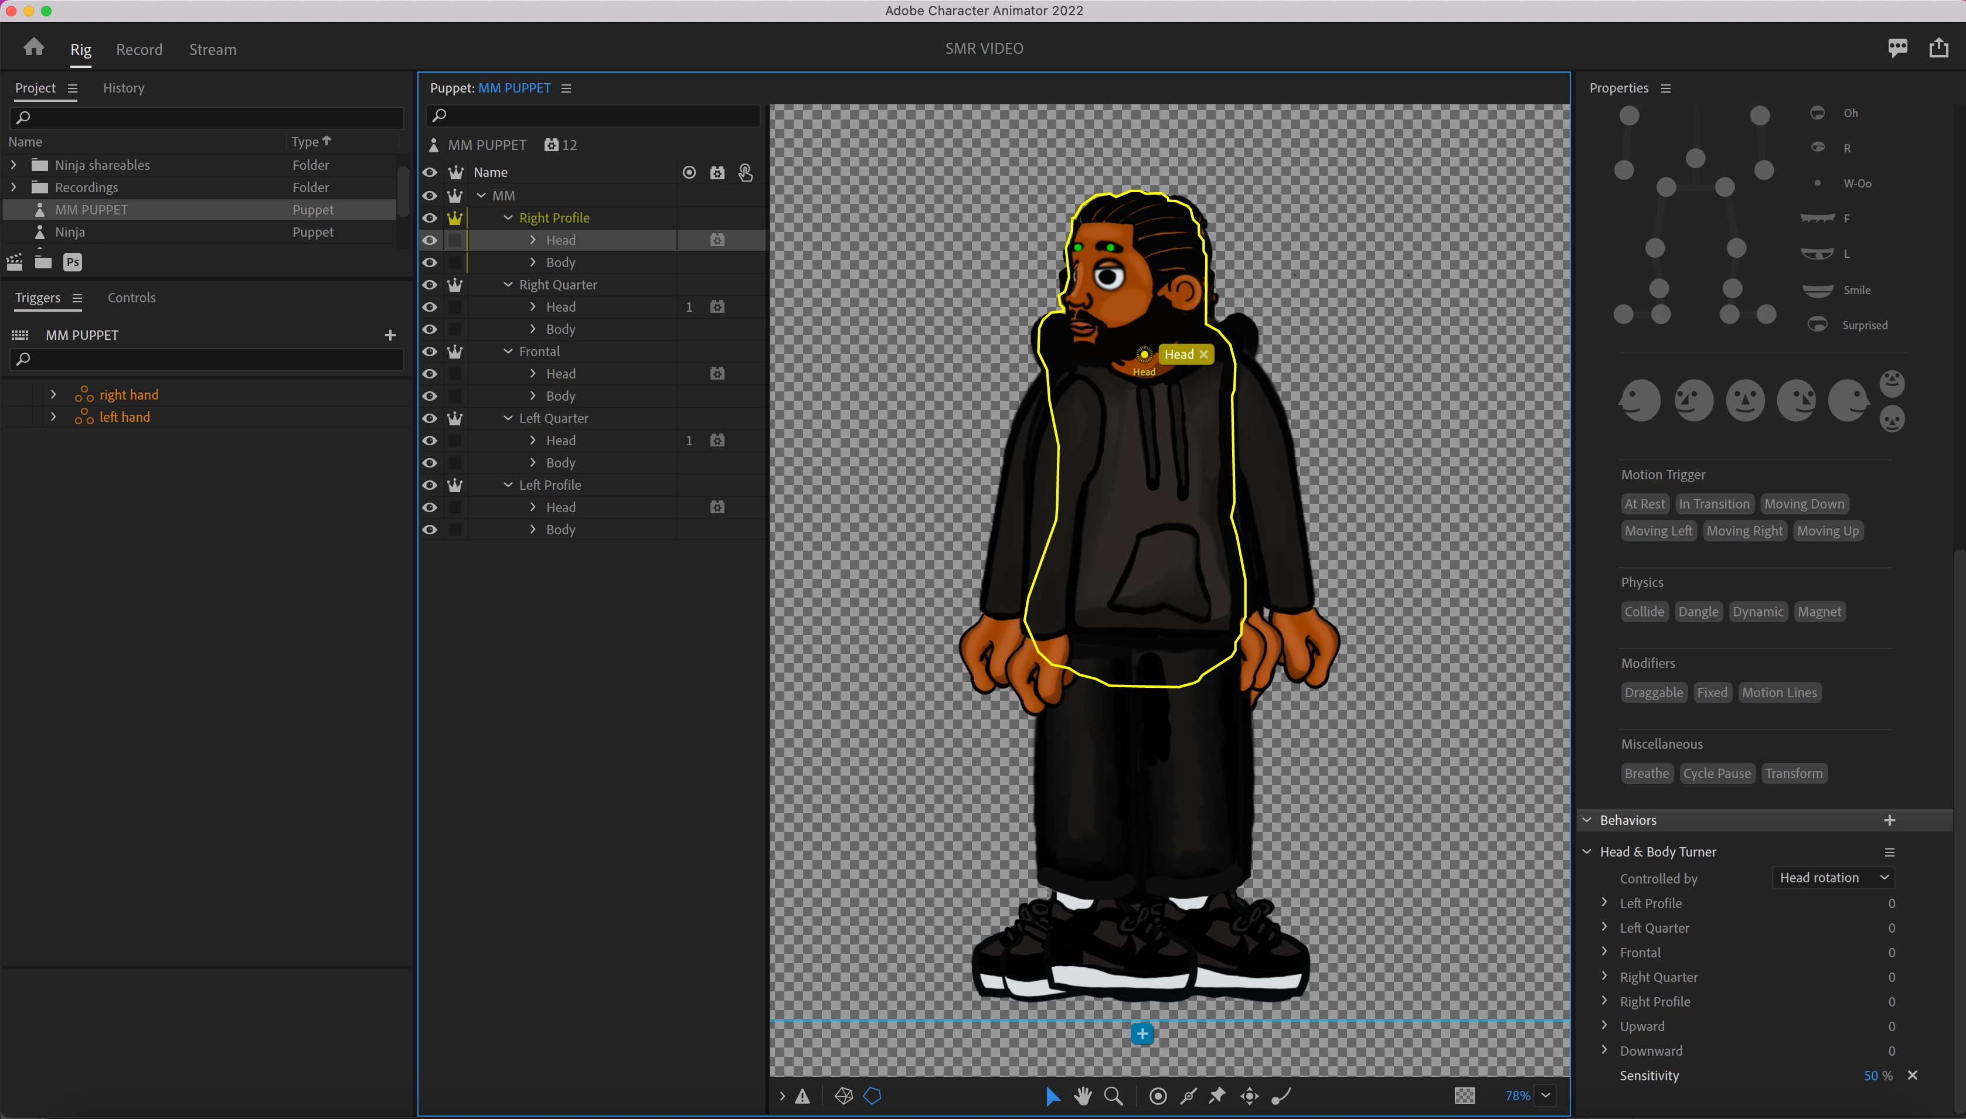Open the Controls tab
The height and width of the screenshot is (1119, 1966).
pyautogui.click(x=131, y=298)
